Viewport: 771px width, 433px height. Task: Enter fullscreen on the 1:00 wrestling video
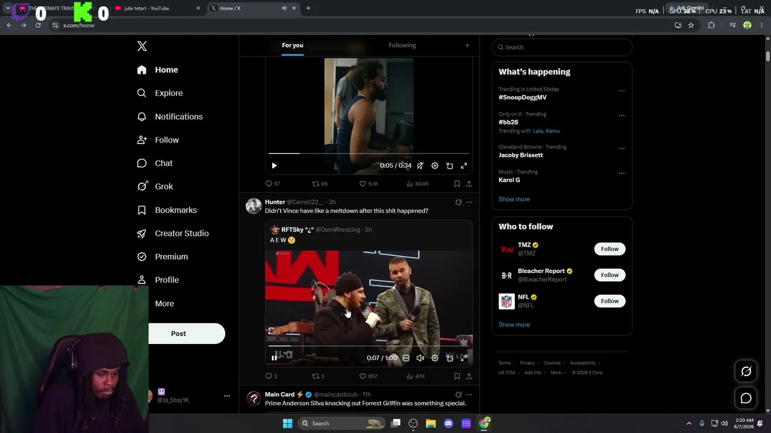[464, 358]
